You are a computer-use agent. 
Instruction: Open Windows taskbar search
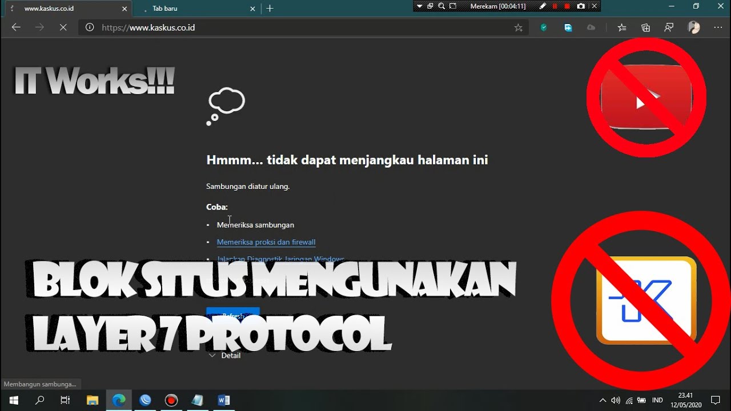(x=39, y=400)
